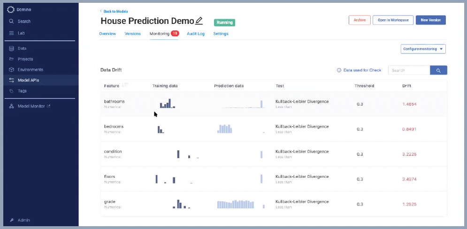Switch to the Overview tab
This screenshot has height=229, width=467.
pyautogui.click(x=107, y=34)
